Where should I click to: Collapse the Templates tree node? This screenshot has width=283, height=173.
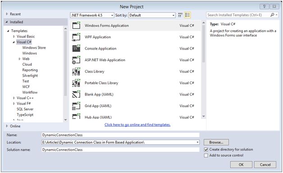tap(8, 31)
